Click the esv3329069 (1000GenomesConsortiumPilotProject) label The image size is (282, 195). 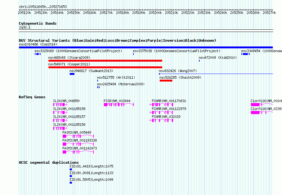tap(78, 51)
